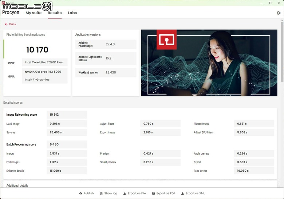Close the Procyon window
The height and width of the screenshot is (199, 284).
279,3
